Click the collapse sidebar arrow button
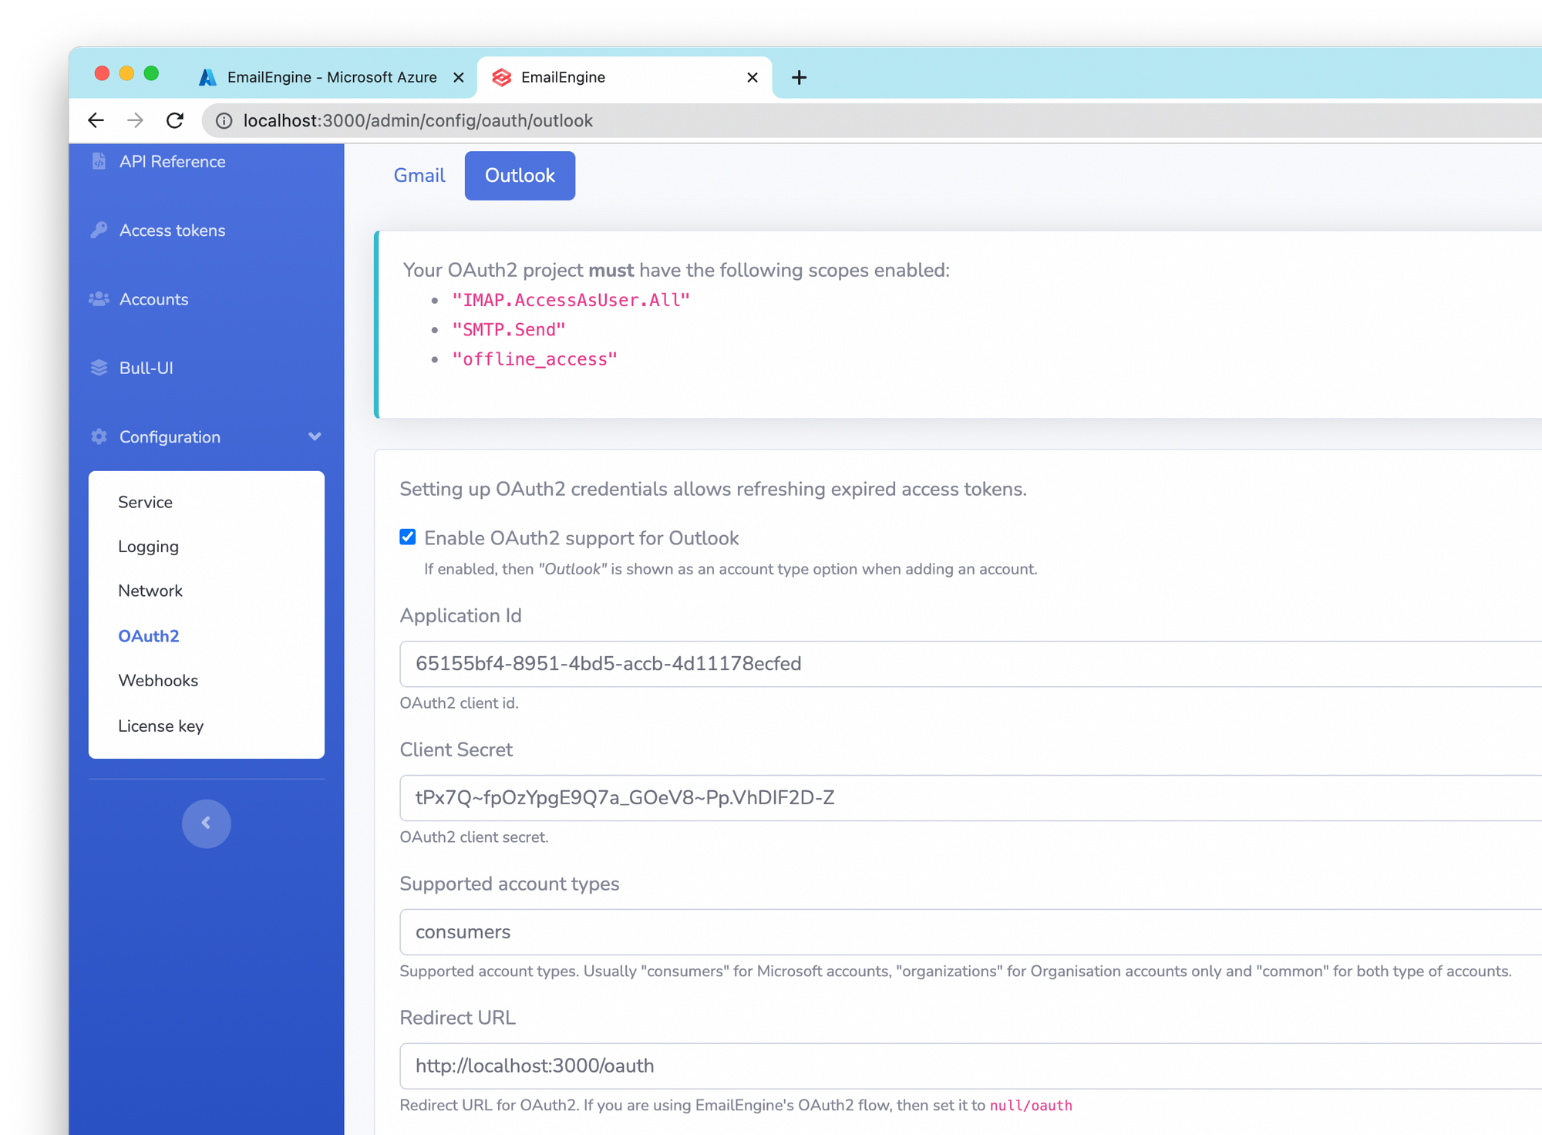The width and height of the screenshot is (1542, 1135). click(x=206, y=823)
